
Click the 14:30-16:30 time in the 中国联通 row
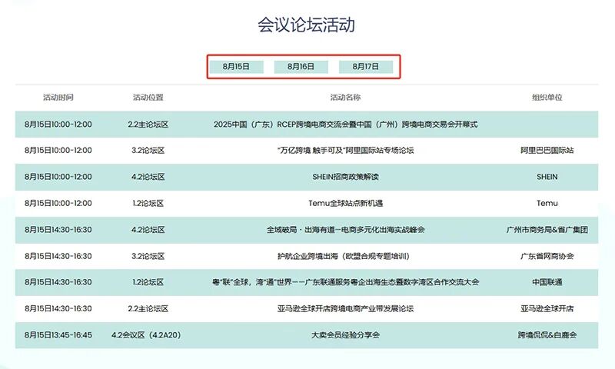[x=58, y=282]
